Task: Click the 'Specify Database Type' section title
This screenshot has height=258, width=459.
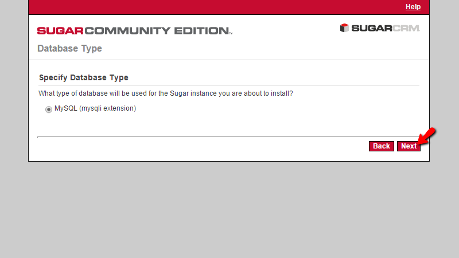Action: coord(84,77)
